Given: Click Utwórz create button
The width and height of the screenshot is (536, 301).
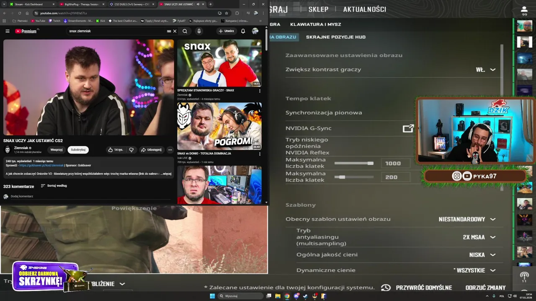Looking at the screenshot, I should coord(226,31).
